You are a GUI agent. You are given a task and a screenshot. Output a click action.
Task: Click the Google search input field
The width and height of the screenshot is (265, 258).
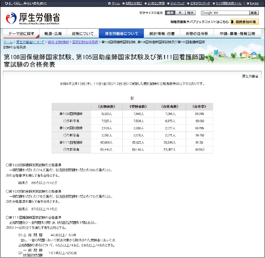point(224,13)
